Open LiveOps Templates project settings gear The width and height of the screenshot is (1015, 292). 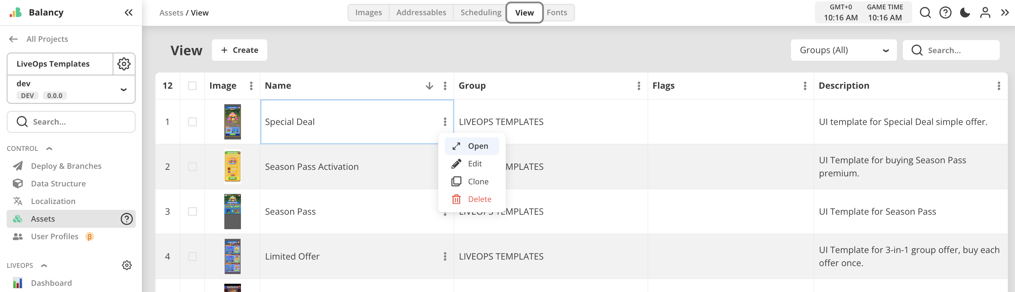click(124, 64)
